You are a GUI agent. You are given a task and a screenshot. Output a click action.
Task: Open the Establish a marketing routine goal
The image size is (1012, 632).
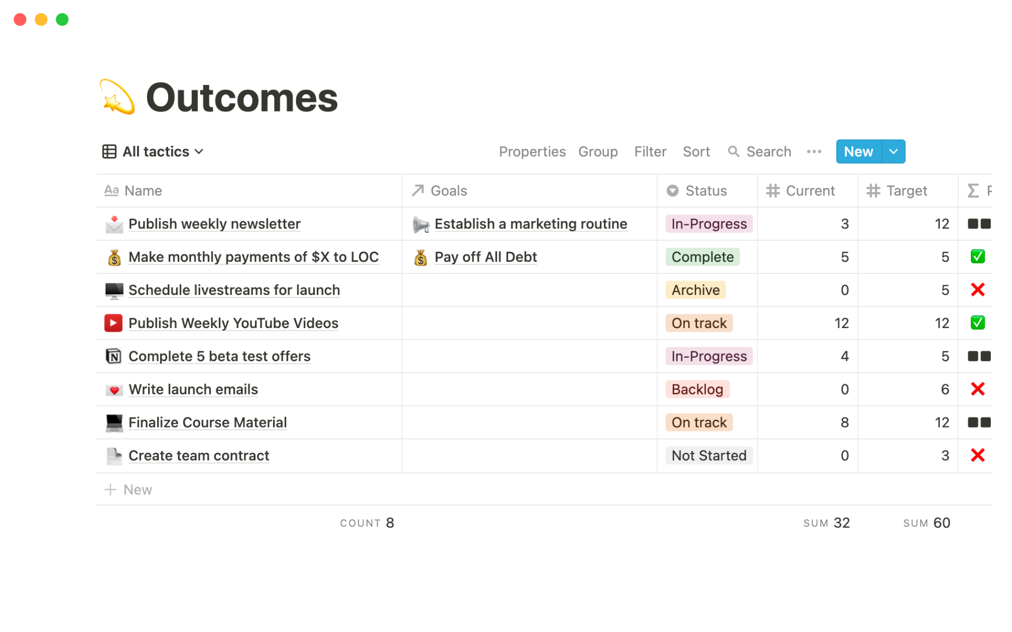pos(530,223)
